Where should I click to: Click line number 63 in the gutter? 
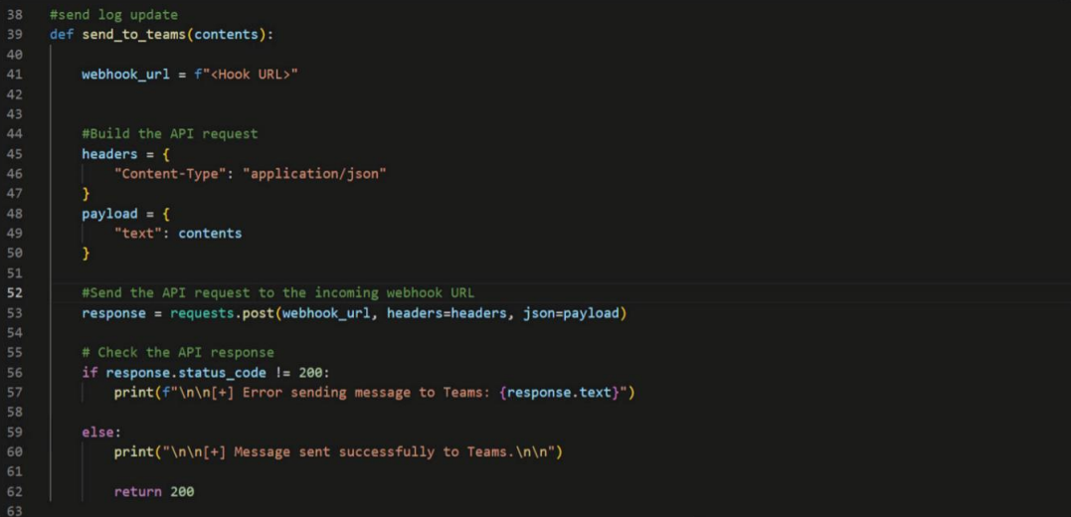pyautogui.click(x=14, y=511)
